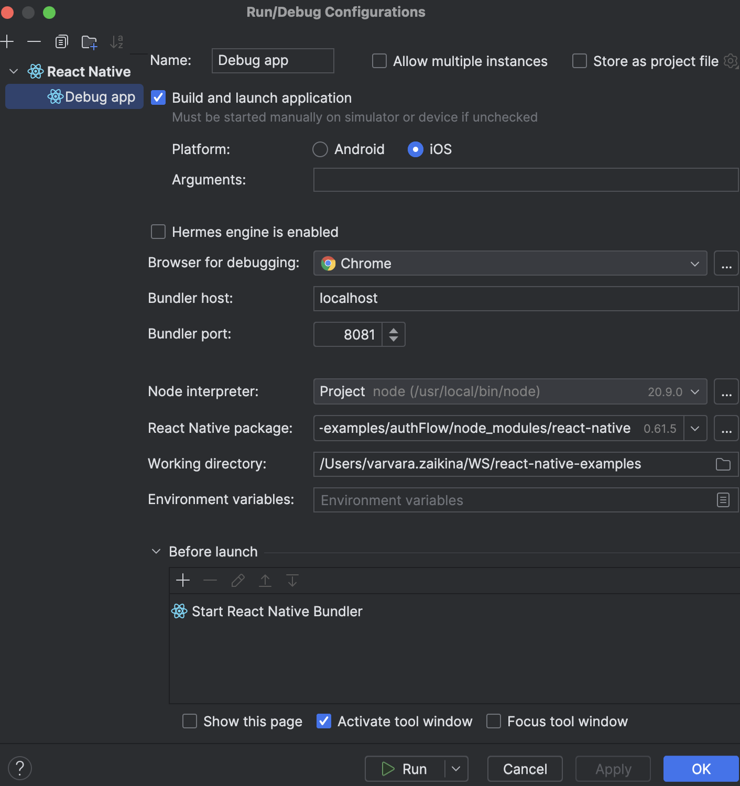Enable the Hermes engine checkbox
The image size is (740, 786).
(158, 232)
